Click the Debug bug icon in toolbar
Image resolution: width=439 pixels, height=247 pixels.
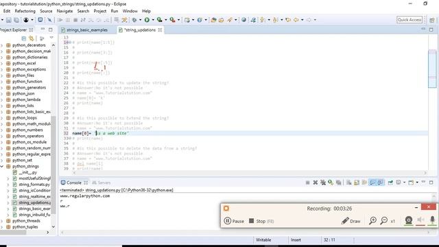[x=134, y=20]
